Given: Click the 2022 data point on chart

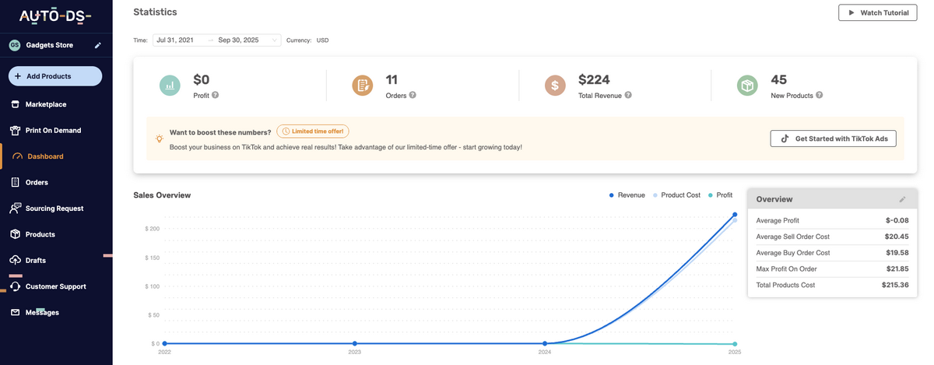Looking at the screenshot, I should tap(164, 343).
